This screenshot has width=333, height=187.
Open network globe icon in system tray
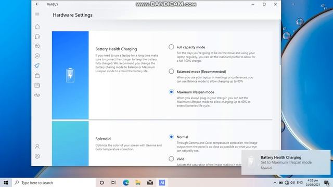[x=287, y=182]
